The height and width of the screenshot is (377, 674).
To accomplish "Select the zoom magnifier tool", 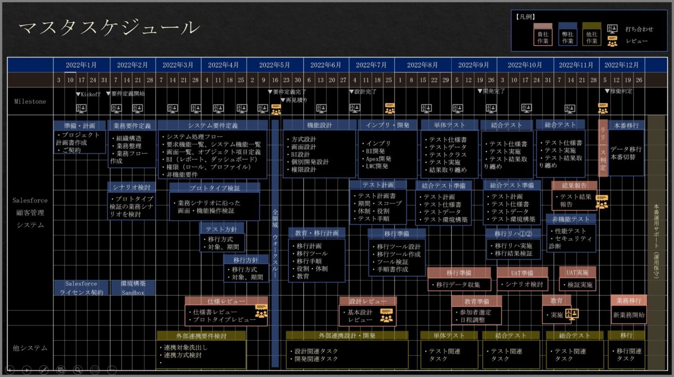I will tap(78, 370).
